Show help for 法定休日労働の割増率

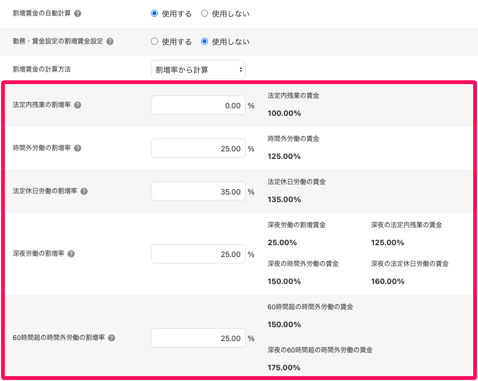(x=84, y=191)
